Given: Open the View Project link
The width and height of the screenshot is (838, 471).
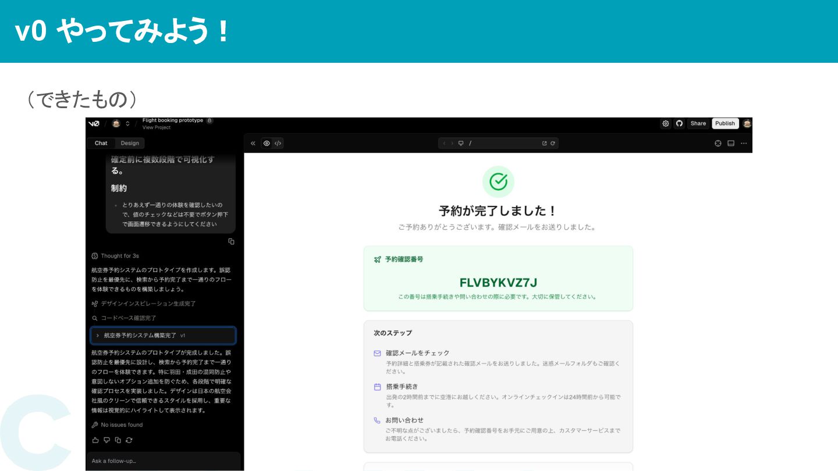Looking at the screenshot, I should (x=157, y=127).
